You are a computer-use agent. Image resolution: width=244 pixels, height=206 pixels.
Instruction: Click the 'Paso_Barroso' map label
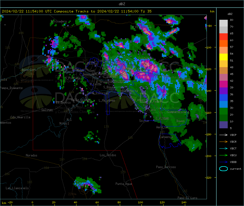click(166, 167)
